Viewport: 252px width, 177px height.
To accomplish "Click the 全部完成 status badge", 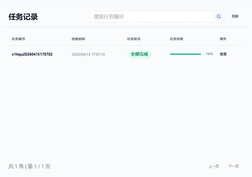I will click(x=139, y=54).
